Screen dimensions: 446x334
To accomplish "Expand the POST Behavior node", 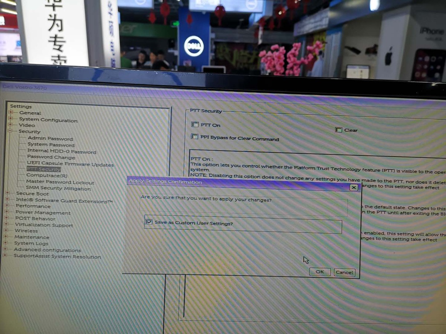I will tap(7, 218).
